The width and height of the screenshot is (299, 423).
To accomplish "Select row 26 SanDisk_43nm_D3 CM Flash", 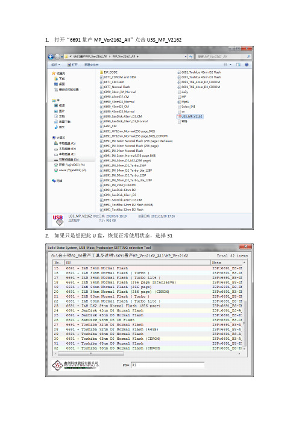I will [x=148, y=320].
